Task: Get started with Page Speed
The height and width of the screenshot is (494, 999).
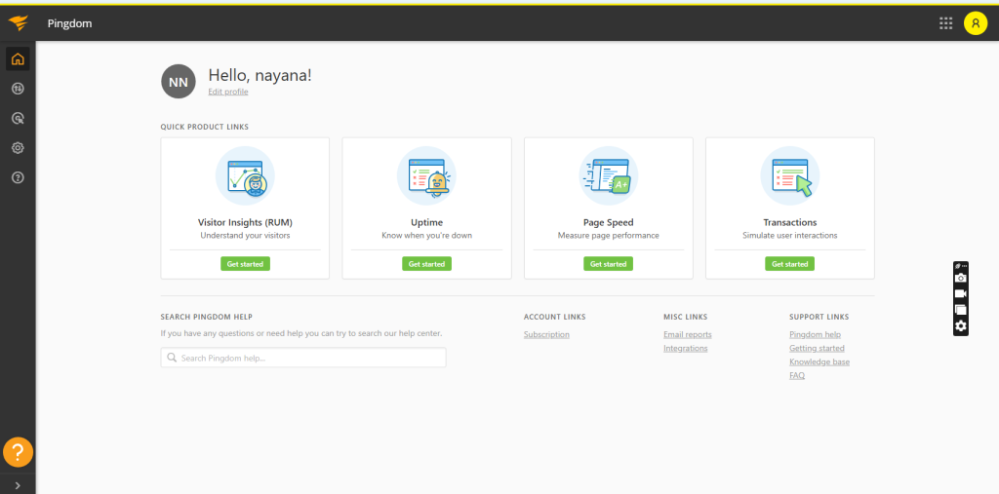Action: point(609,263)
